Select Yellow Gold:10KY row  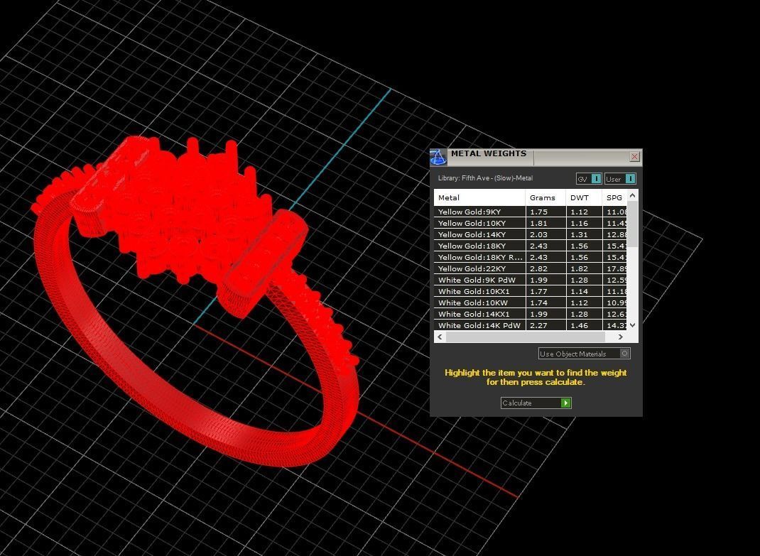point(531,223)
